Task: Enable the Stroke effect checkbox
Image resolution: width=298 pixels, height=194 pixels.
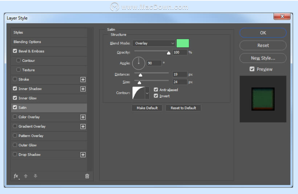Action: [x=15, y=79]
